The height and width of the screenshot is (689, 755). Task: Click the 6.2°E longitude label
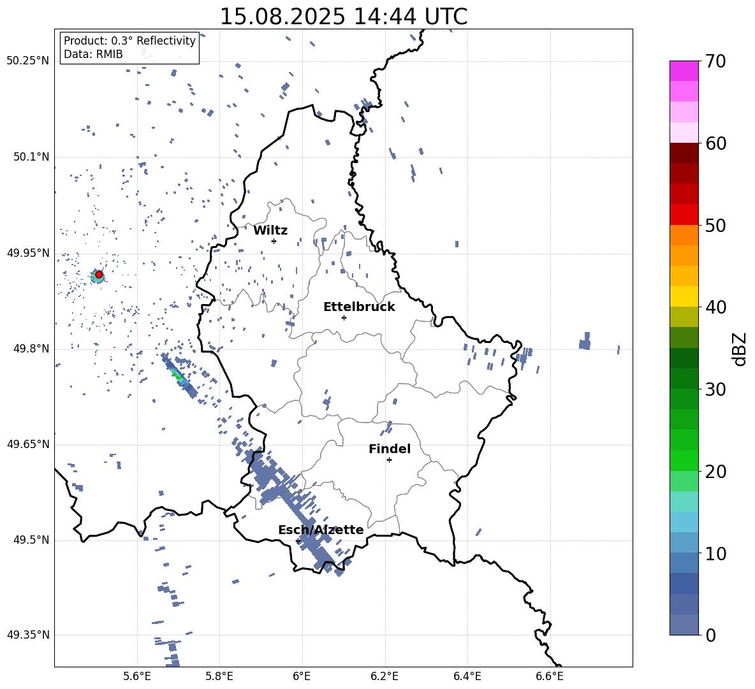tap(385, 676)
